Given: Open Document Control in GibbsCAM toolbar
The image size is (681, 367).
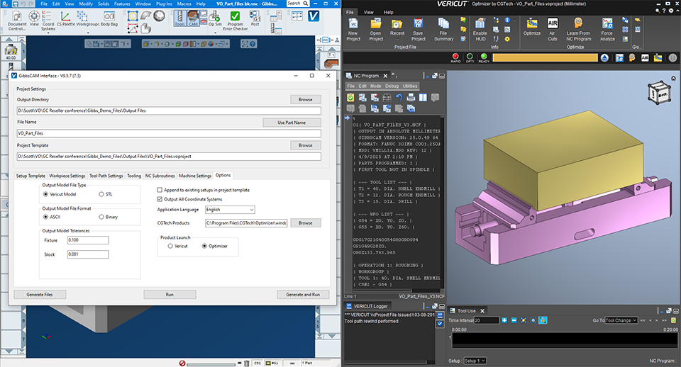Looking at the screenshot, I should point(17,21).
